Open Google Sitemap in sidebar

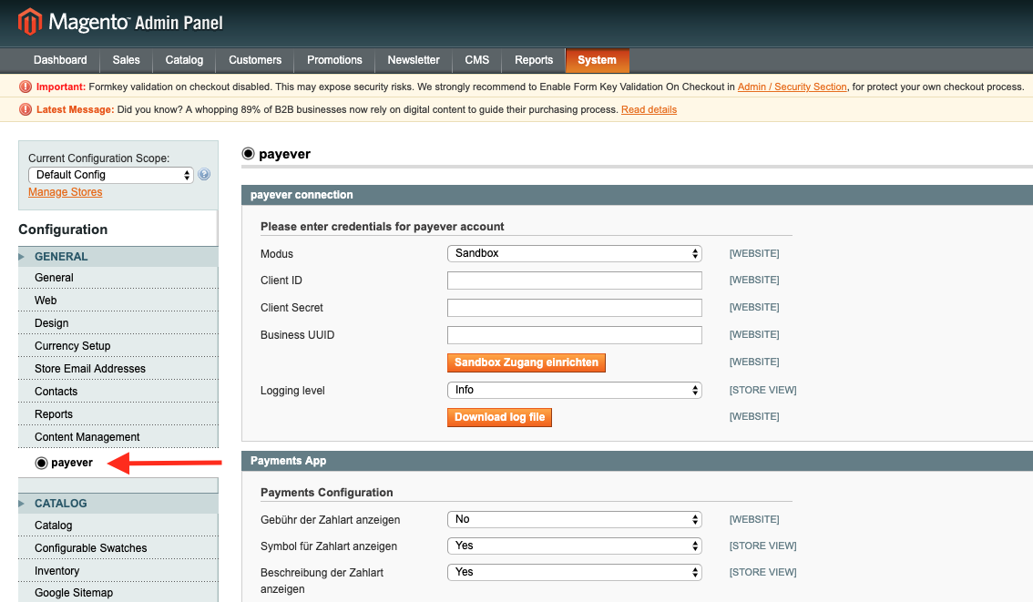118,593
